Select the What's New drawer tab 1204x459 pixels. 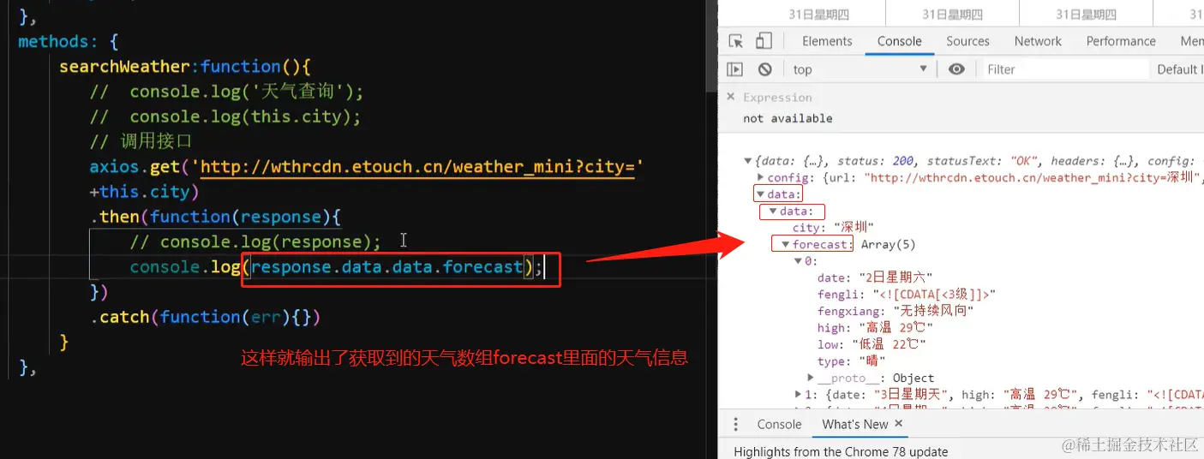pos(854,424)
